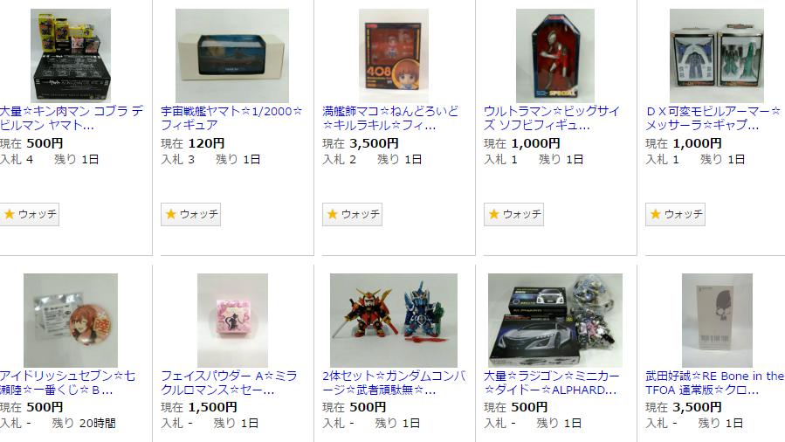This screenshot has height=442, width=785.
Task: Click the watch star for ＤＸ可変モビルアーマー
Action: click(656, 214)
